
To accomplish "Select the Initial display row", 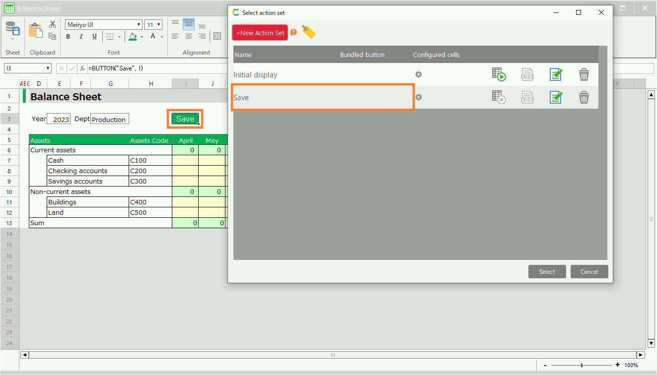I will coord(322,75).
